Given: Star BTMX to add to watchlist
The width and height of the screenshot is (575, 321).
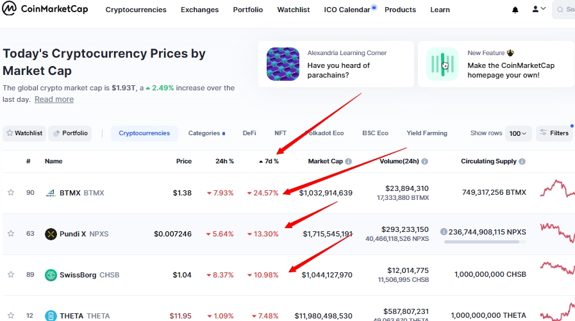Looking at the screenshot, I should 11,193.
